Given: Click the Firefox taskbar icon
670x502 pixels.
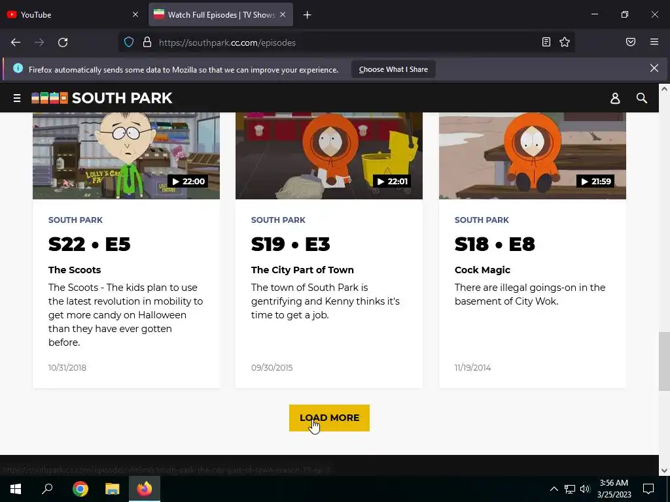Looking at the screenshot, I should coord(145,489).
